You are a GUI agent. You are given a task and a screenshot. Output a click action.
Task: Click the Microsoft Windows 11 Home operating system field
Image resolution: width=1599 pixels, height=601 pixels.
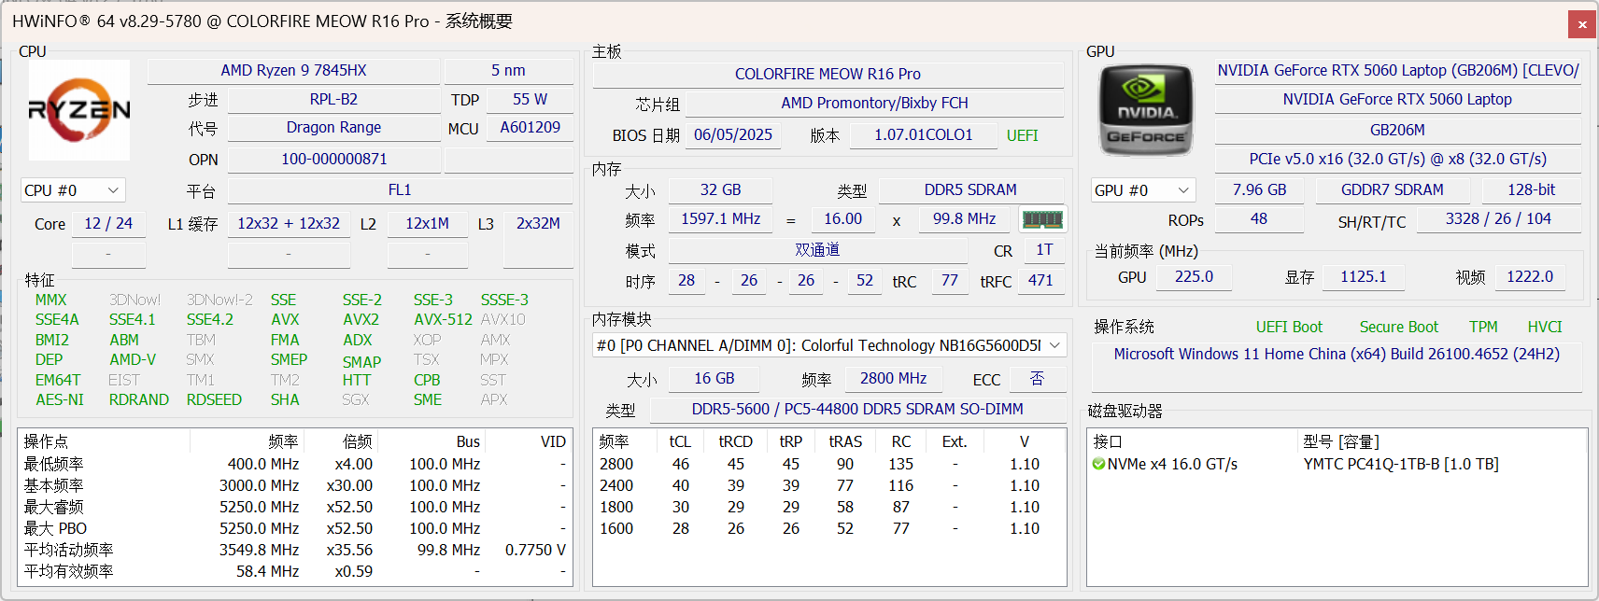(x=1336, y=355)
